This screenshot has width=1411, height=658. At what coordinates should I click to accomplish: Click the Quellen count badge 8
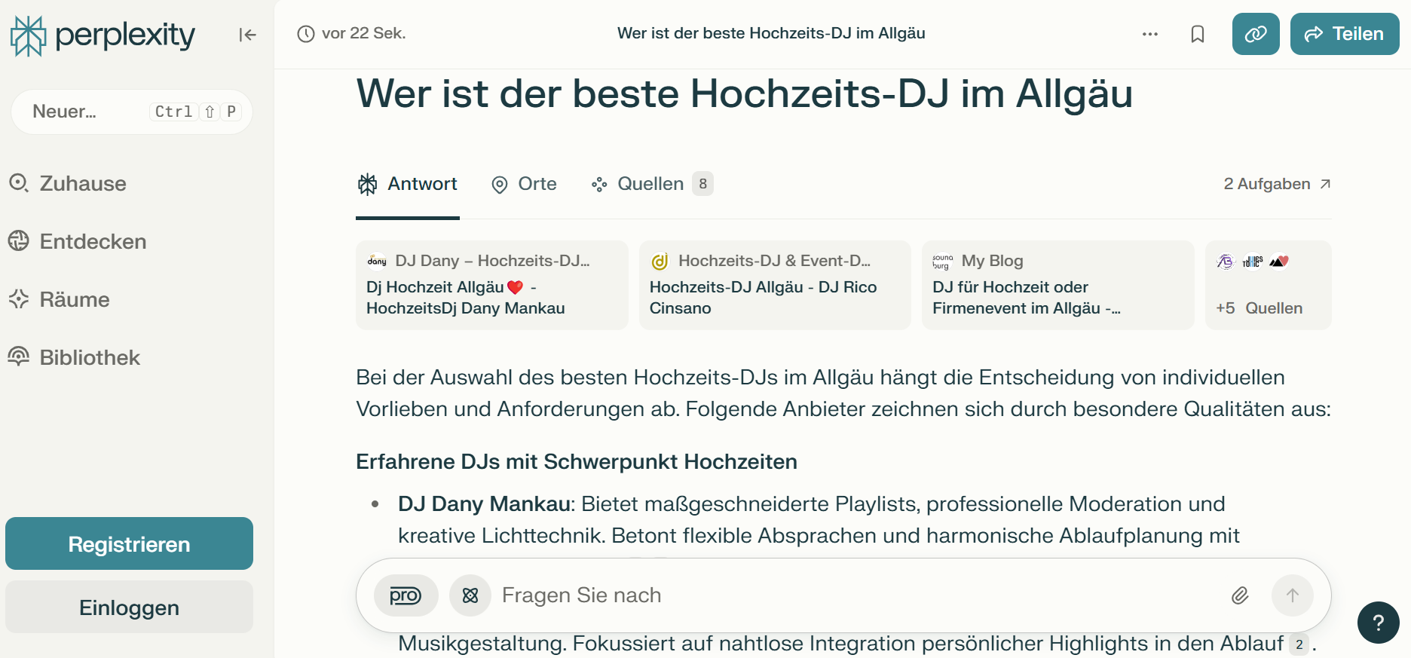703,184
